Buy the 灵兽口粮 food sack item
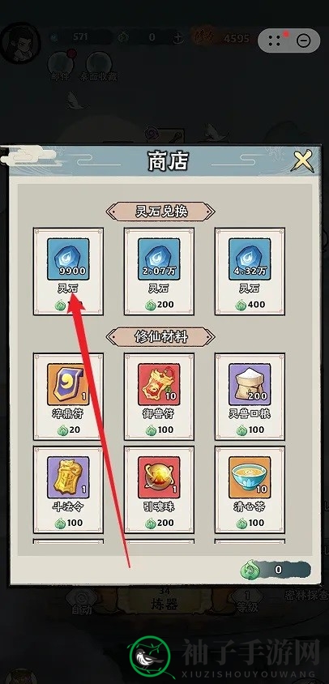 [250, 396]
